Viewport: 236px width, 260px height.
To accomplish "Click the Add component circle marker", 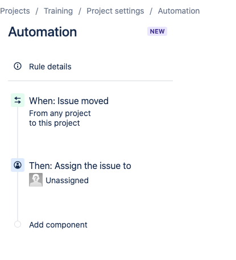I will (18, 224).
